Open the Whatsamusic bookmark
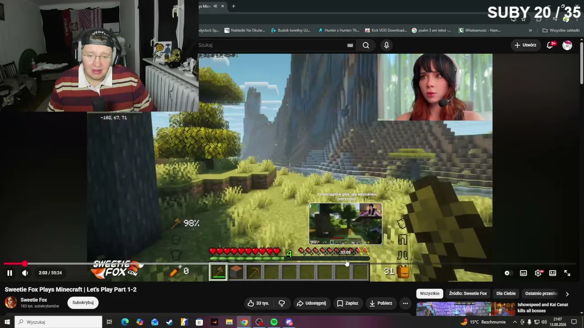This screenshot has width=584, height=328. (480, 31)
